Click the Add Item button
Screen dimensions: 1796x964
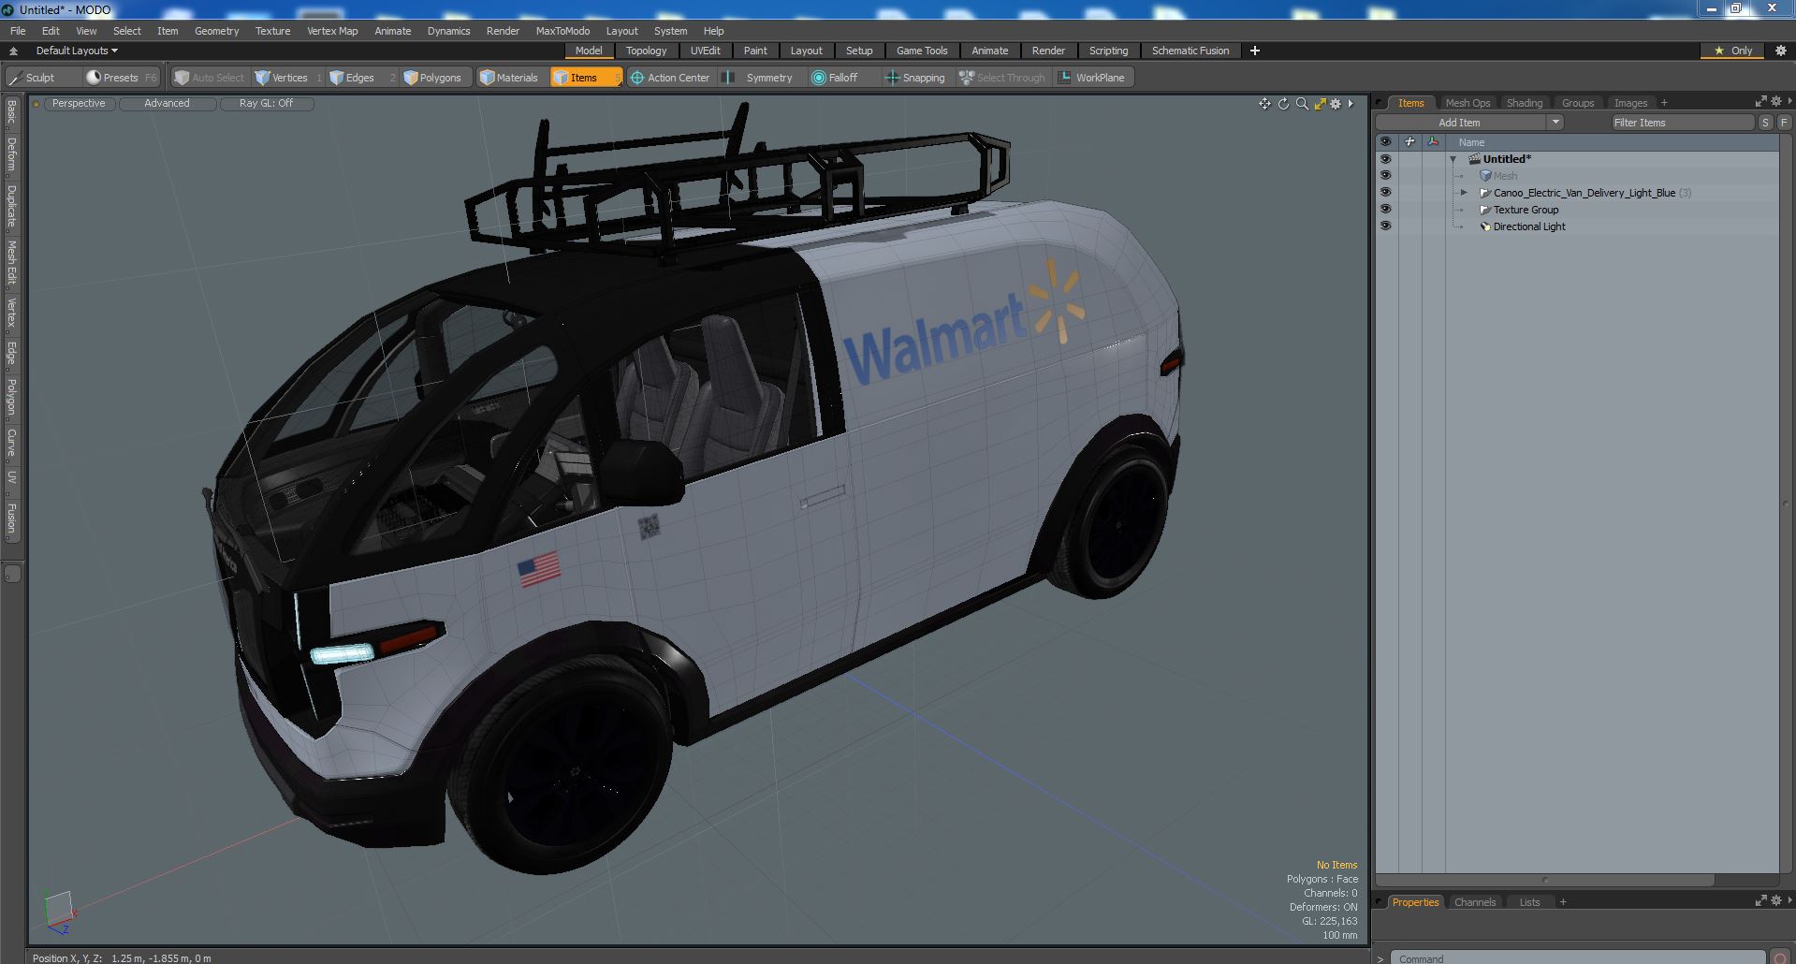pyautogui.click(x=1460, y=123)
